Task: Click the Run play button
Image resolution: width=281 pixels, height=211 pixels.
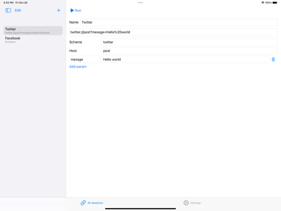Action: (76, 10)
